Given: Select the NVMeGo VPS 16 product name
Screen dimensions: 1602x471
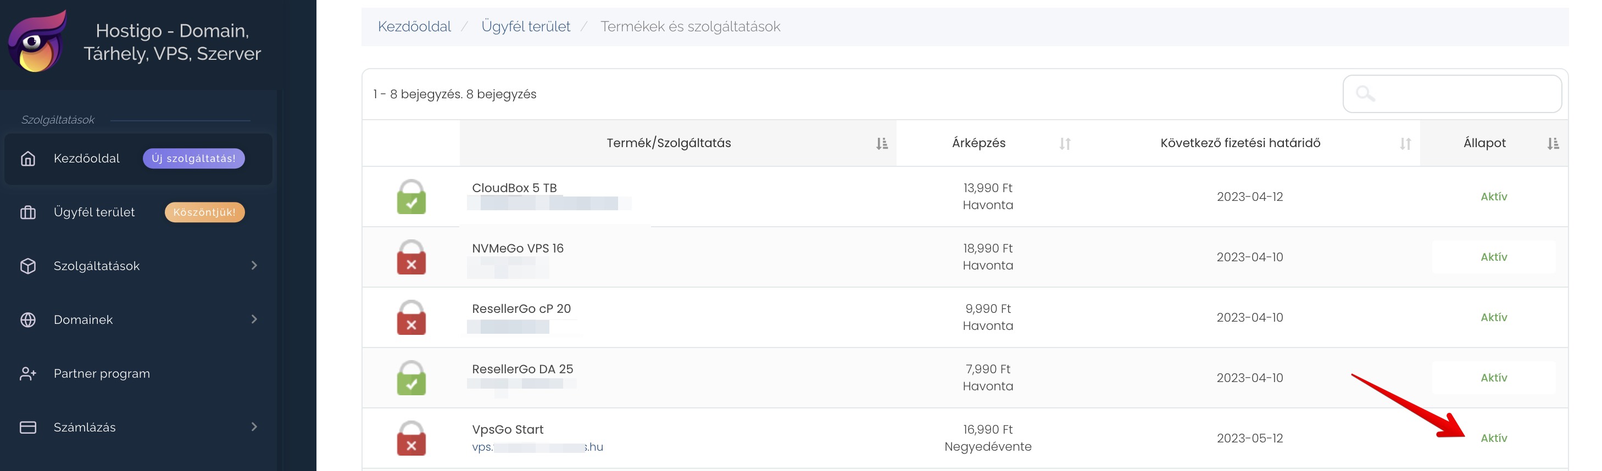Looking at the screenshot, I should (518, 248).
